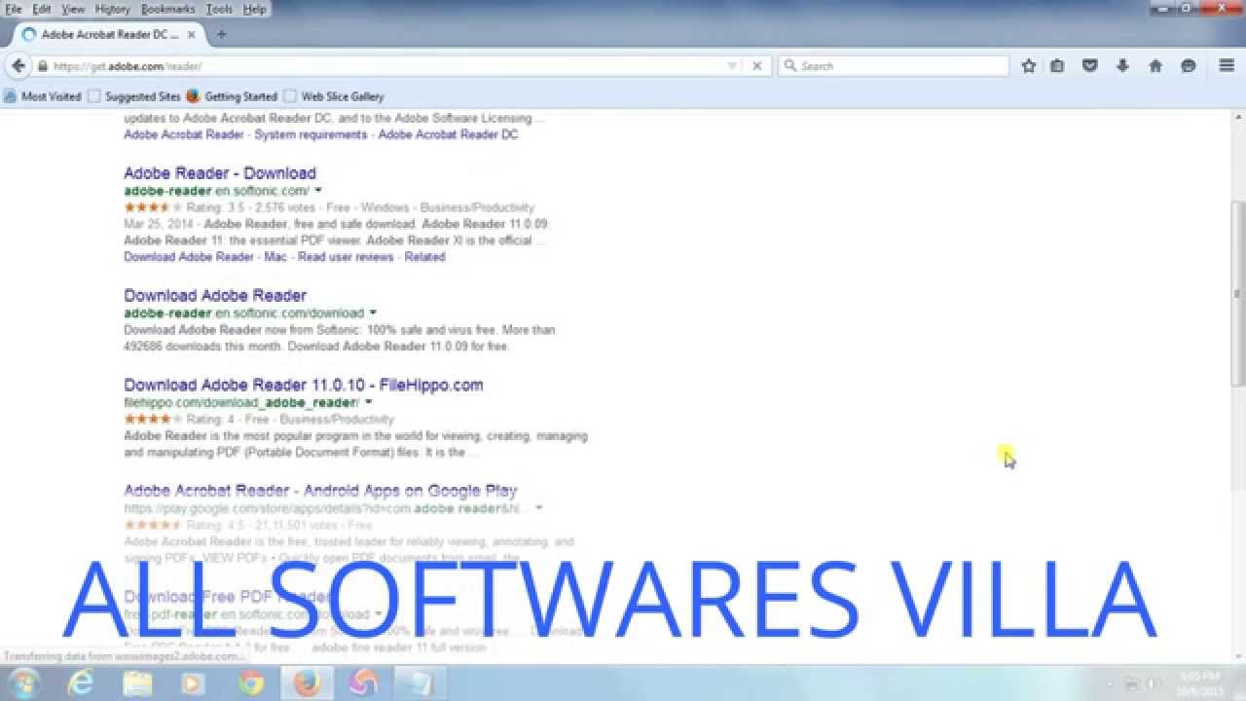This screenshot has height=701, width=1246.
Task: Open the Web Slice Gallery bookmark
Action: coord(334,96)
